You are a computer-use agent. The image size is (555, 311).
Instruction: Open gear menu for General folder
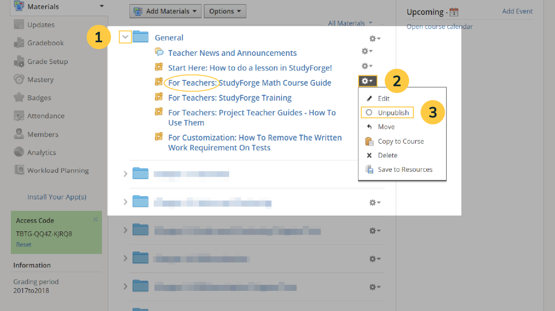click(x=375, y=39)
